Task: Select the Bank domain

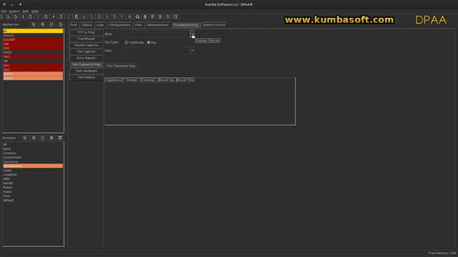Action: pyautogui.click(x=33, y=149)
